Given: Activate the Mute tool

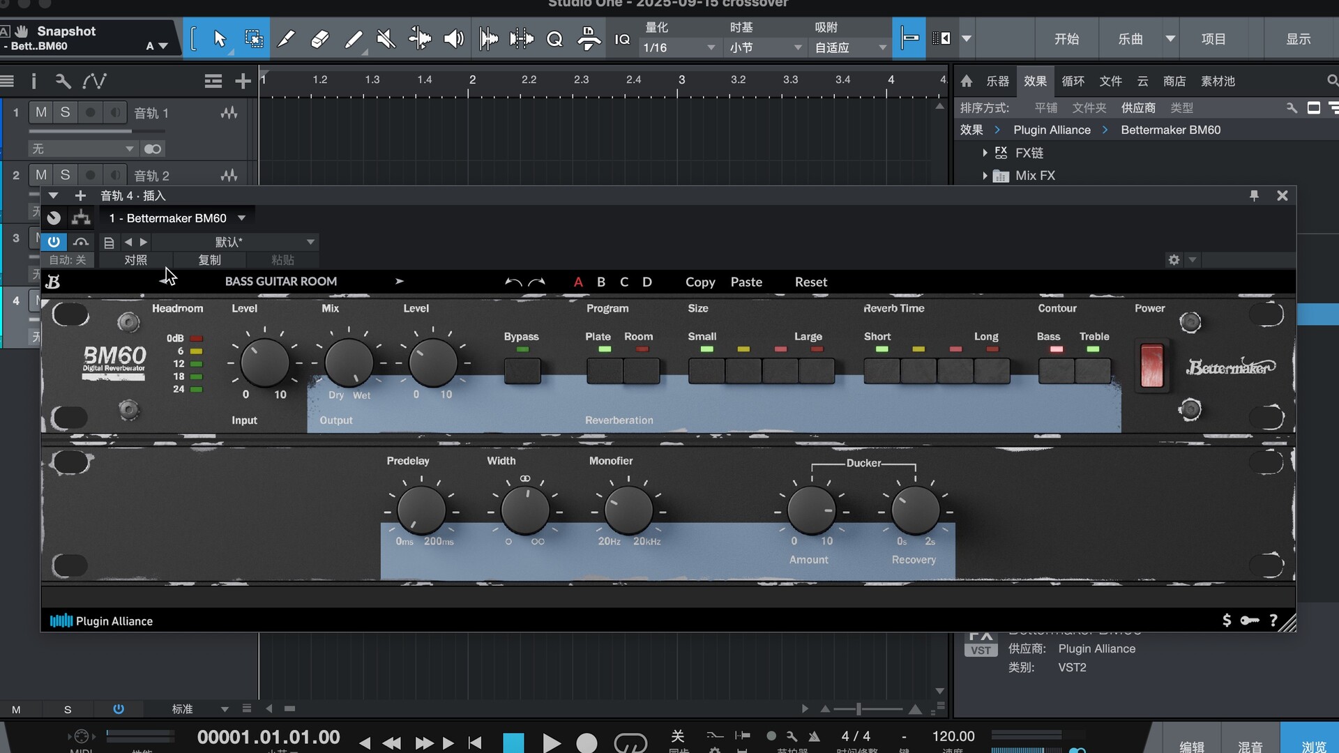Looking at the screenshot, I should (x=386, y=39).
